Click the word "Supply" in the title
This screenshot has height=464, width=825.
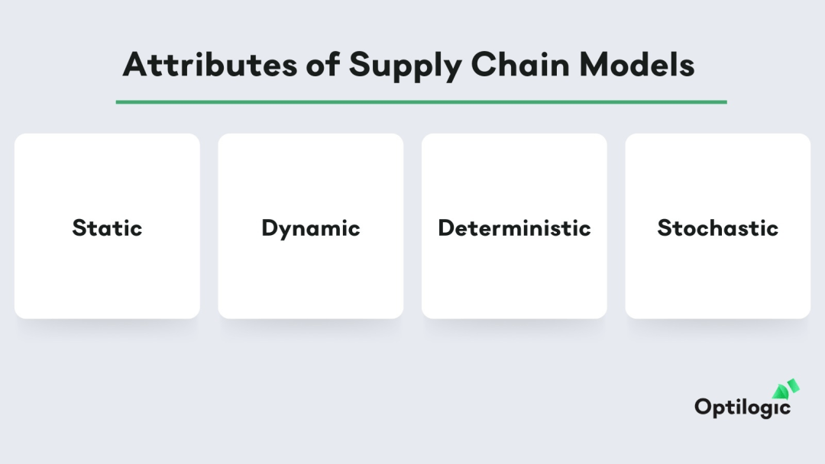(x=405, y=66)
